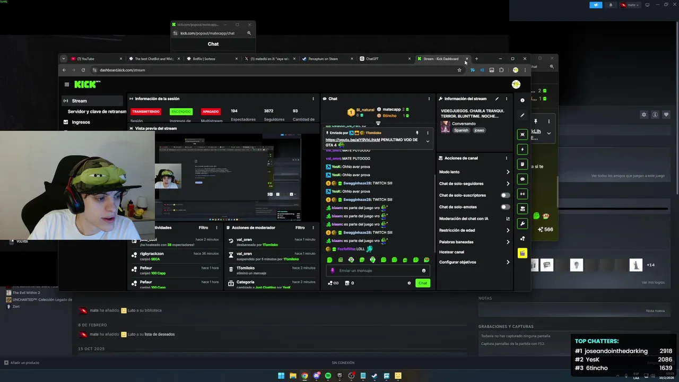
Task: Click the pin icon on pinned message
Action: pyautogui.click(x=417, y=133)
